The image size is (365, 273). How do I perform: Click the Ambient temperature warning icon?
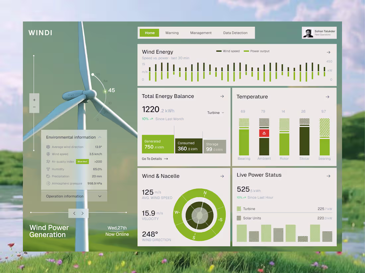[x=264, y=133]
